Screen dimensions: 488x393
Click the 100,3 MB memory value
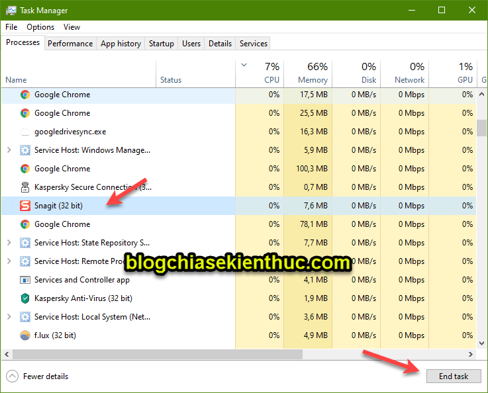click(312, 169)
